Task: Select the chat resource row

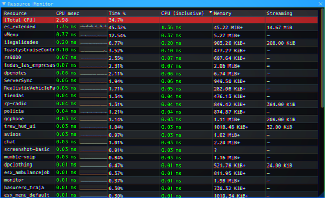Action: [x=160, y=142]
